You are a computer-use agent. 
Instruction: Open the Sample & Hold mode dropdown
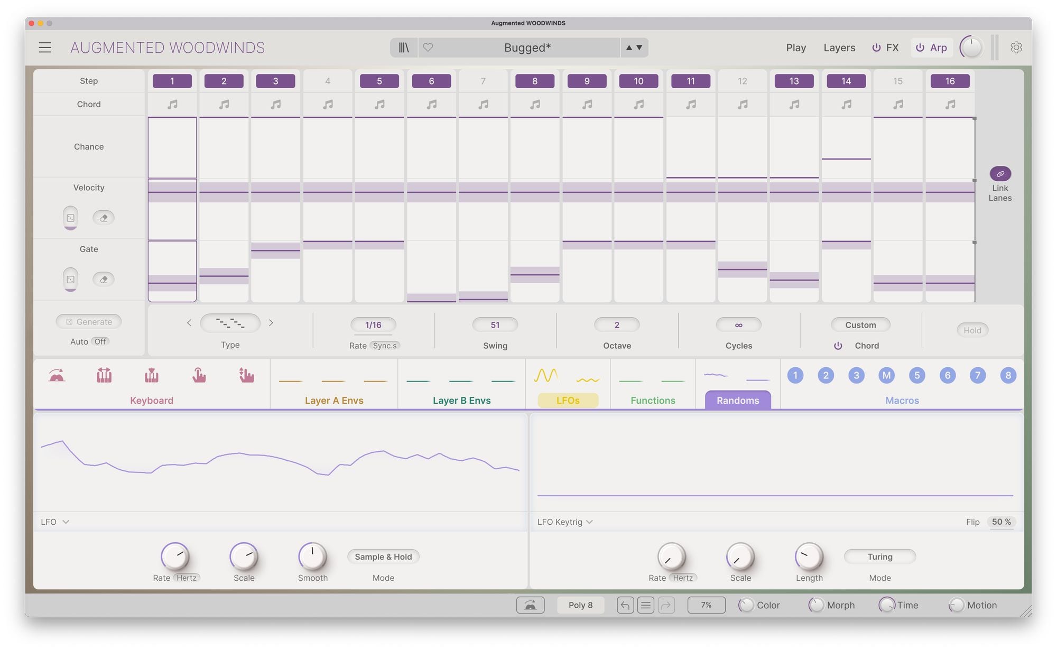383,556
